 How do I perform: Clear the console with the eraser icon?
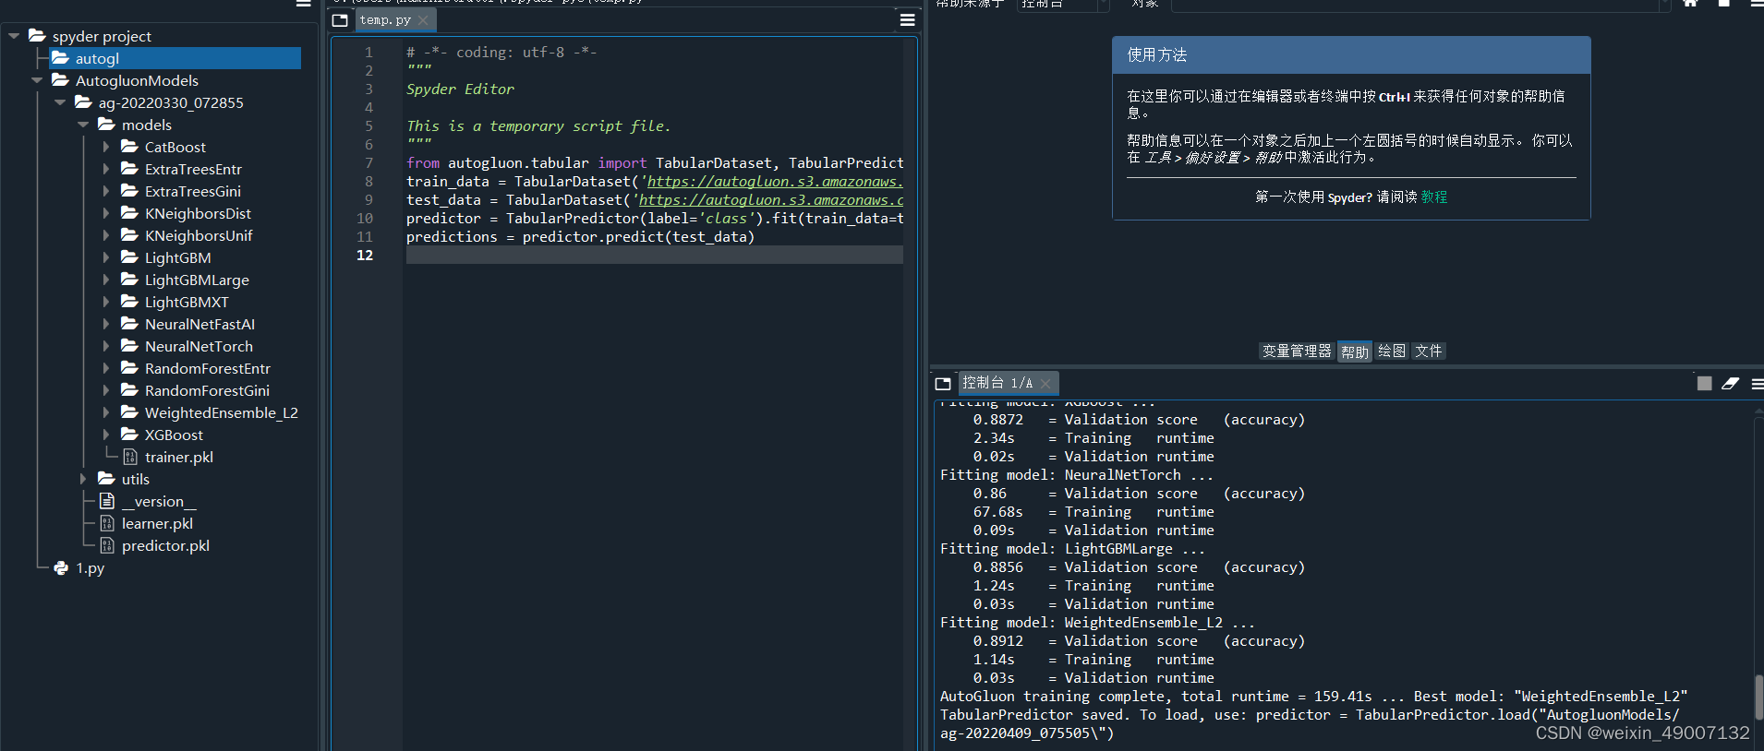1730,383
